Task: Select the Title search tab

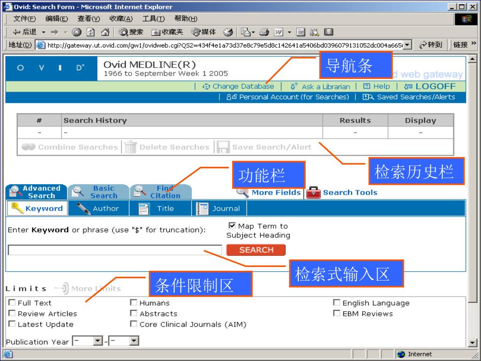Action: coord(161,209)
